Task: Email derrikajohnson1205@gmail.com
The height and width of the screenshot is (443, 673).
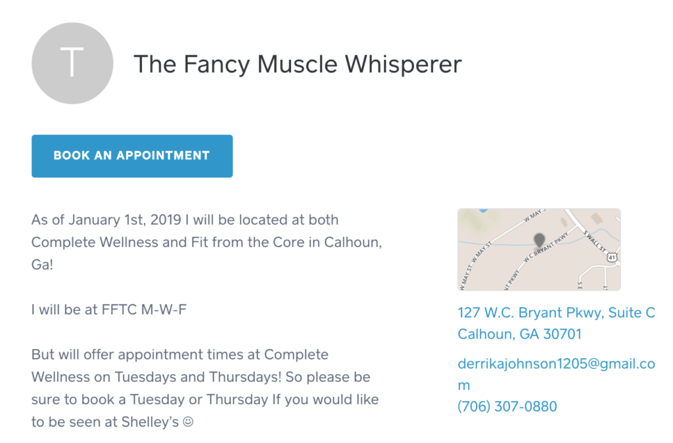Action: [x=556, y=375]
